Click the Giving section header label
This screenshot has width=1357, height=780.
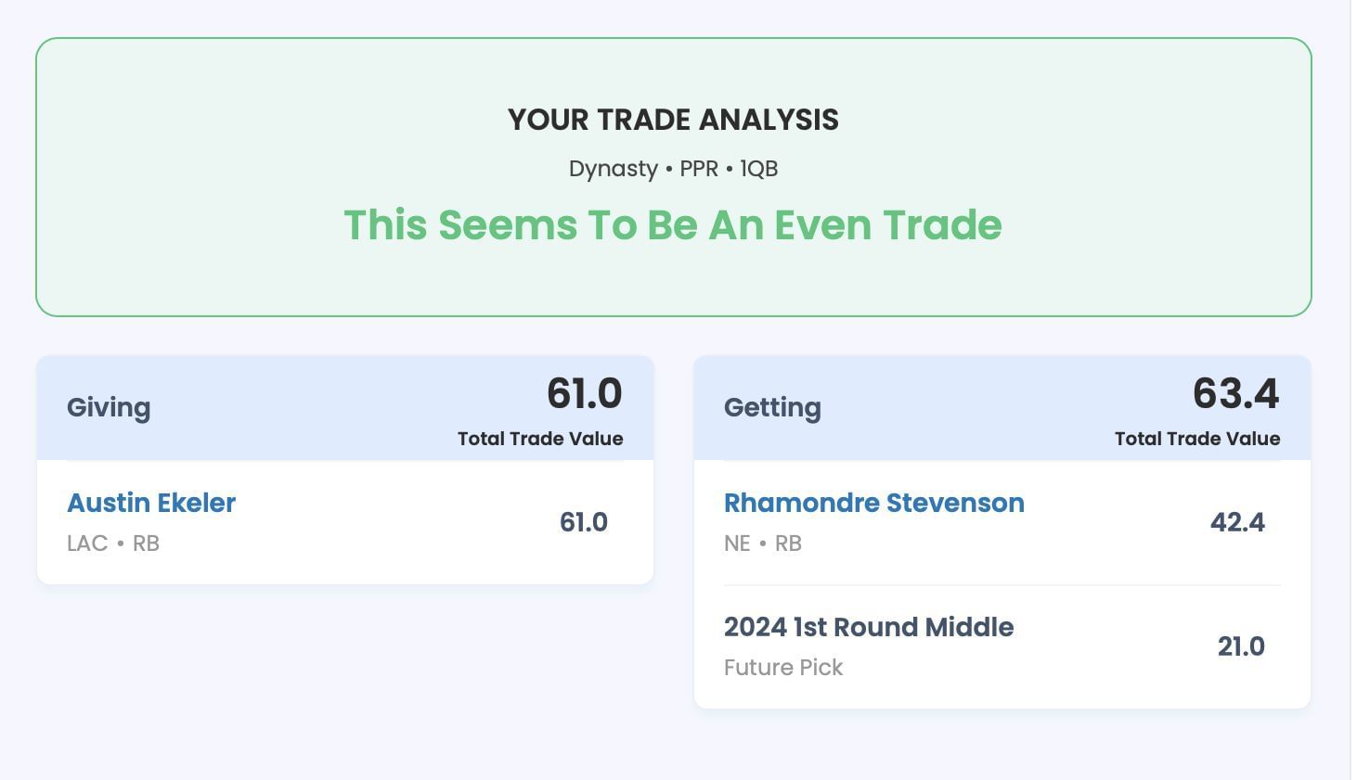pyautogui.click(x=109, y=407)
